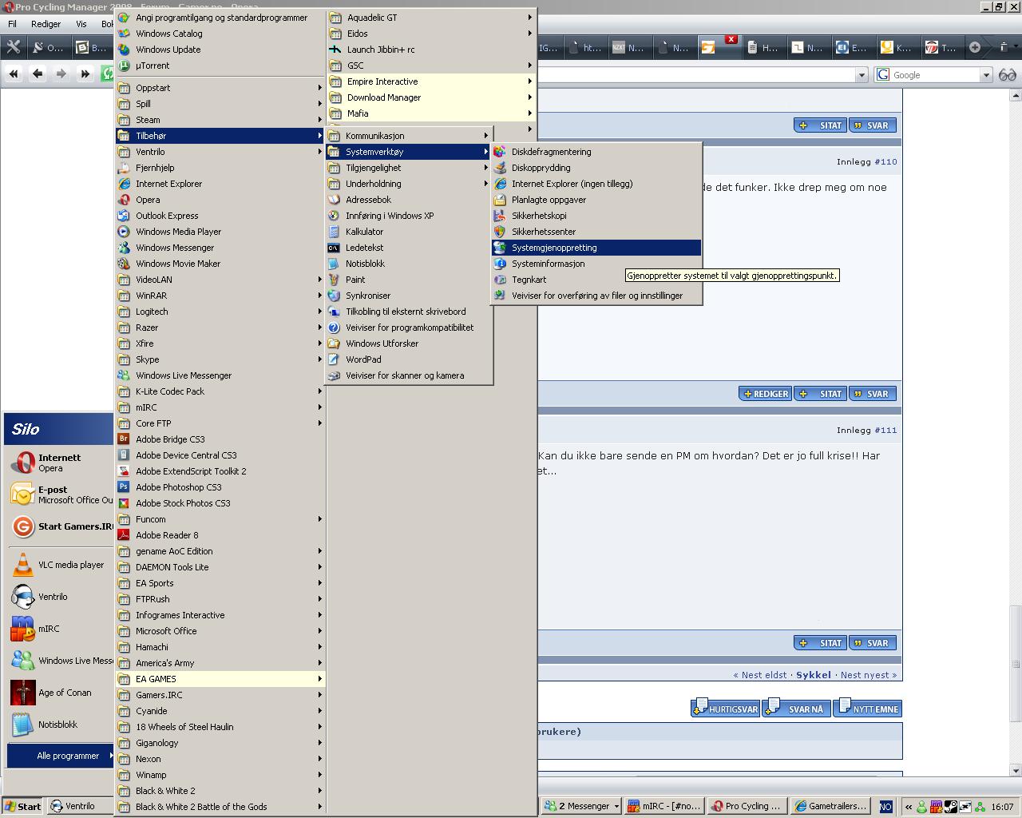1022x818 pixels.
Task: Open Adobe Reader 8
Action: (220, 535)
